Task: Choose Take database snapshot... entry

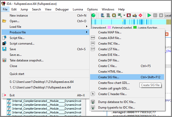Action: (45, 60)
